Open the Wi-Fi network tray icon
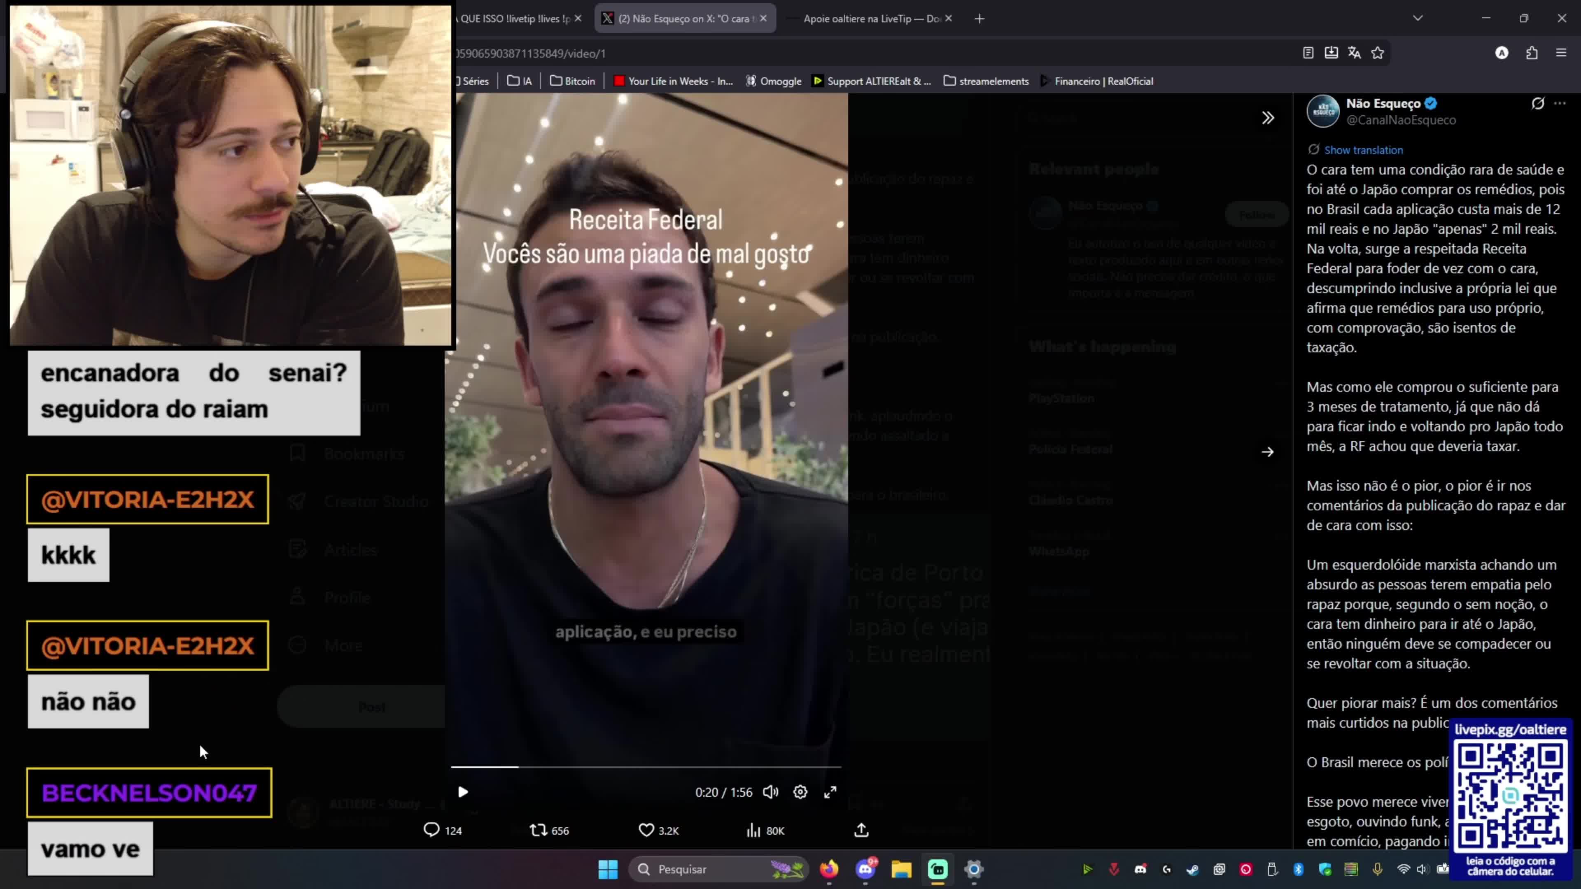Screen dimensions: 1581x889 [1404, 869]
